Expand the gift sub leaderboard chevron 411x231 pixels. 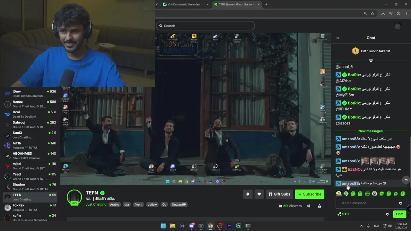click(x=371, y=61)
